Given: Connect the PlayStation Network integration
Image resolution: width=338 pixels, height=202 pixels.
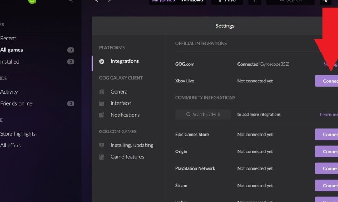Looking at the screenshot, I should click(327, 168).
